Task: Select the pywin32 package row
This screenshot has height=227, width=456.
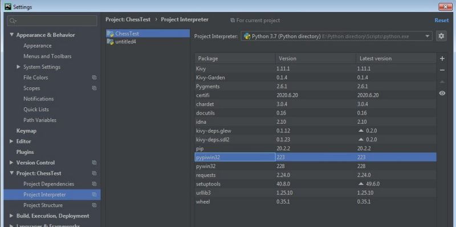Action: [x=316, y=166]
